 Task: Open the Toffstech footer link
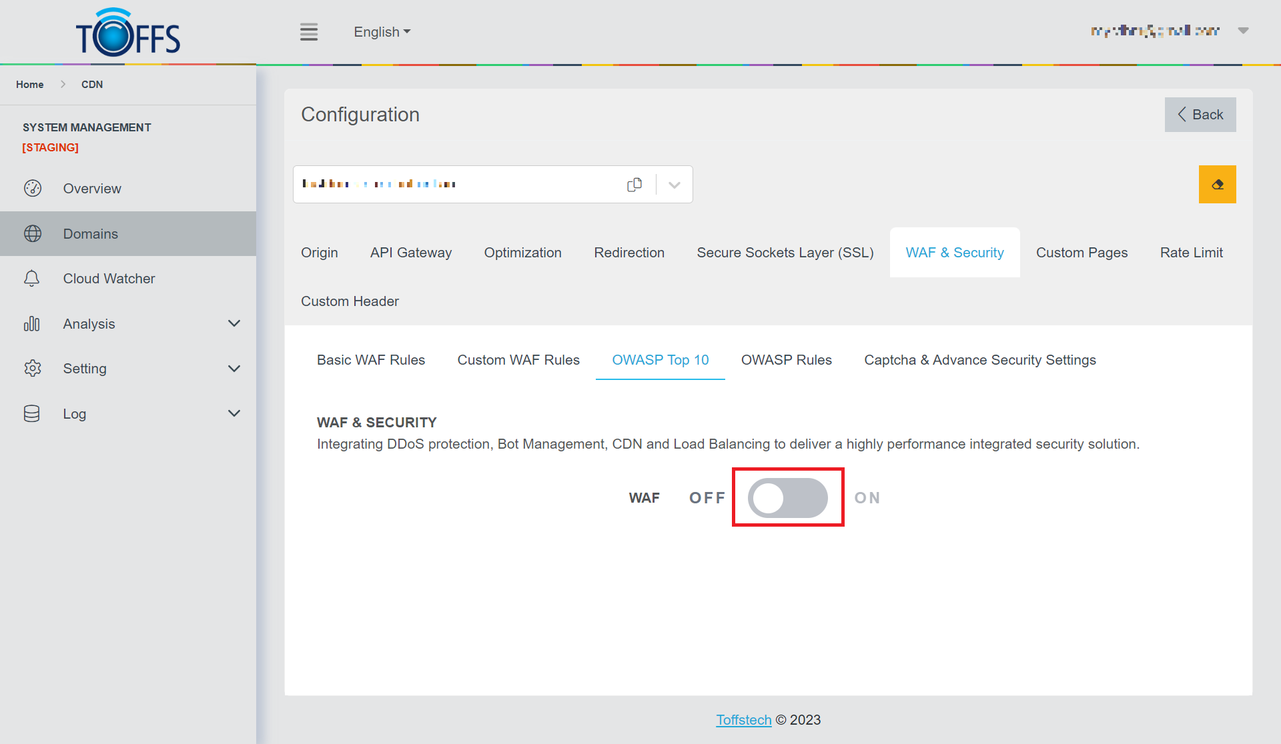click(743, 720)
